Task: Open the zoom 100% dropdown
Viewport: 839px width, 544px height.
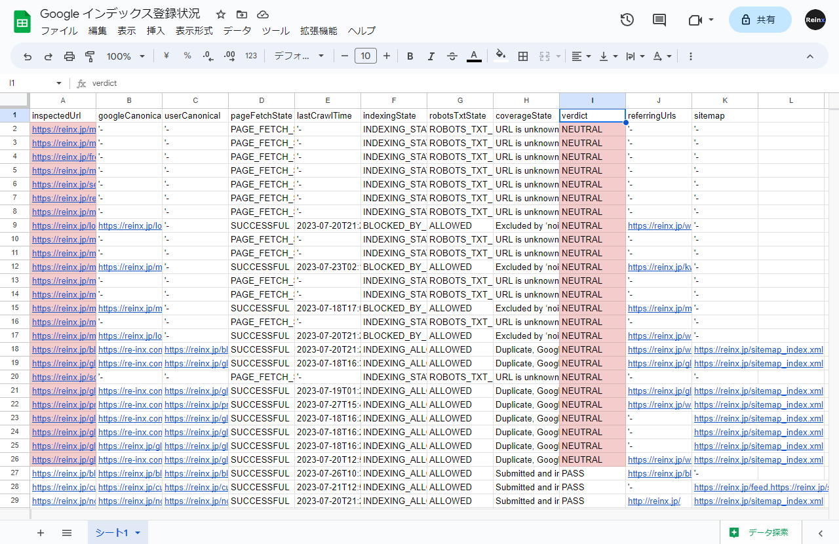Action: (126, 56)
